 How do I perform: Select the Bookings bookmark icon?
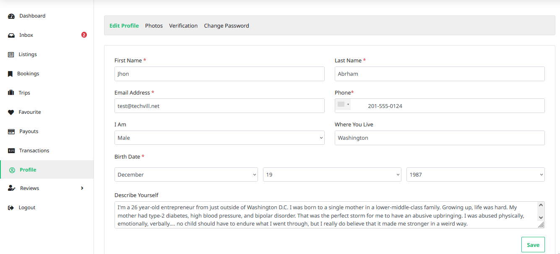[x=10, y=74]
